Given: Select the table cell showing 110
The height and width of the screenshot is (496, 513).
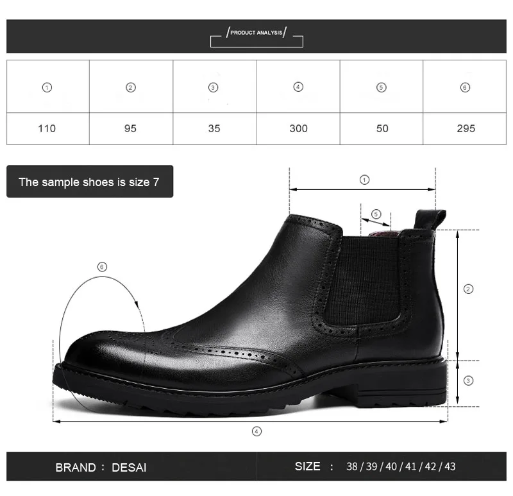Looking at the screenshot, I should [x=47, y=129].
